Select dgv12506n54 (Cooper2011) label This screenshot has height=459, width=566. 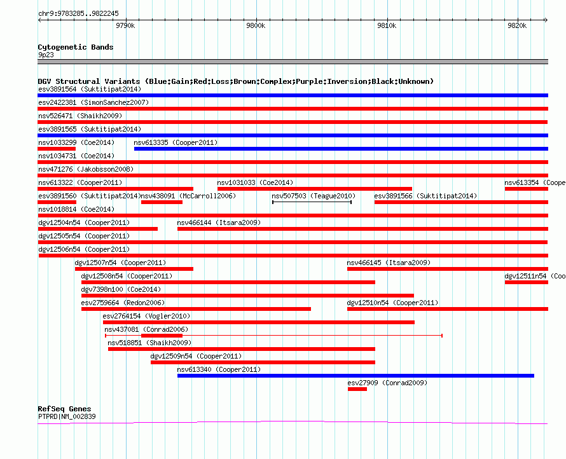click(84, 249)
